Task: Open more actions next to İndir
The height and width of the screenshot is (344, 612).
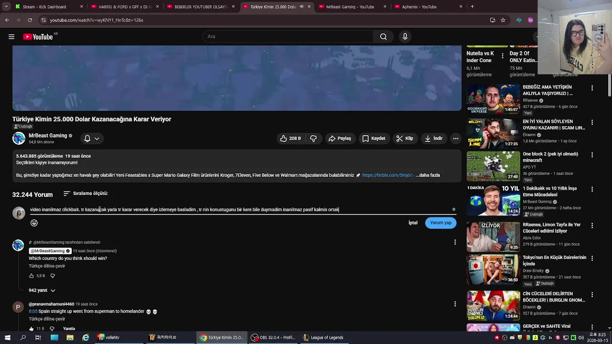Action: click(x=456, y=139)
